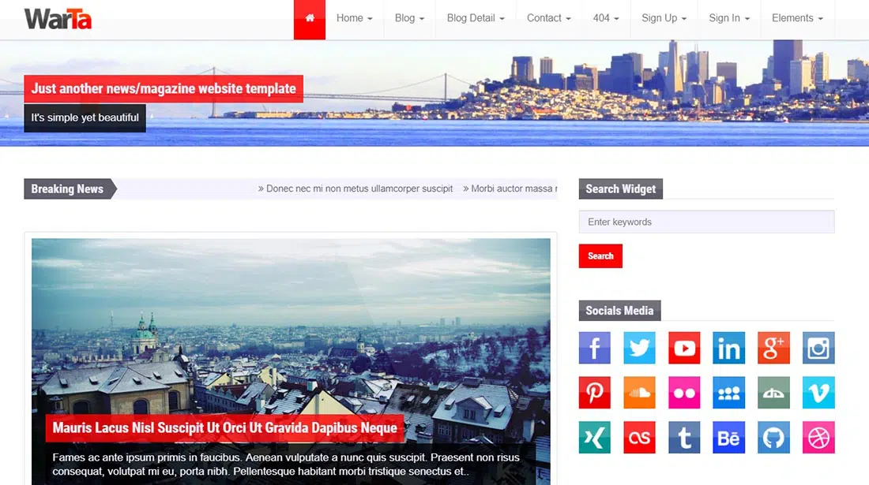Click the GitHub social icon
The width and height of the screenshot is (869, 485).
click(773, 438)
